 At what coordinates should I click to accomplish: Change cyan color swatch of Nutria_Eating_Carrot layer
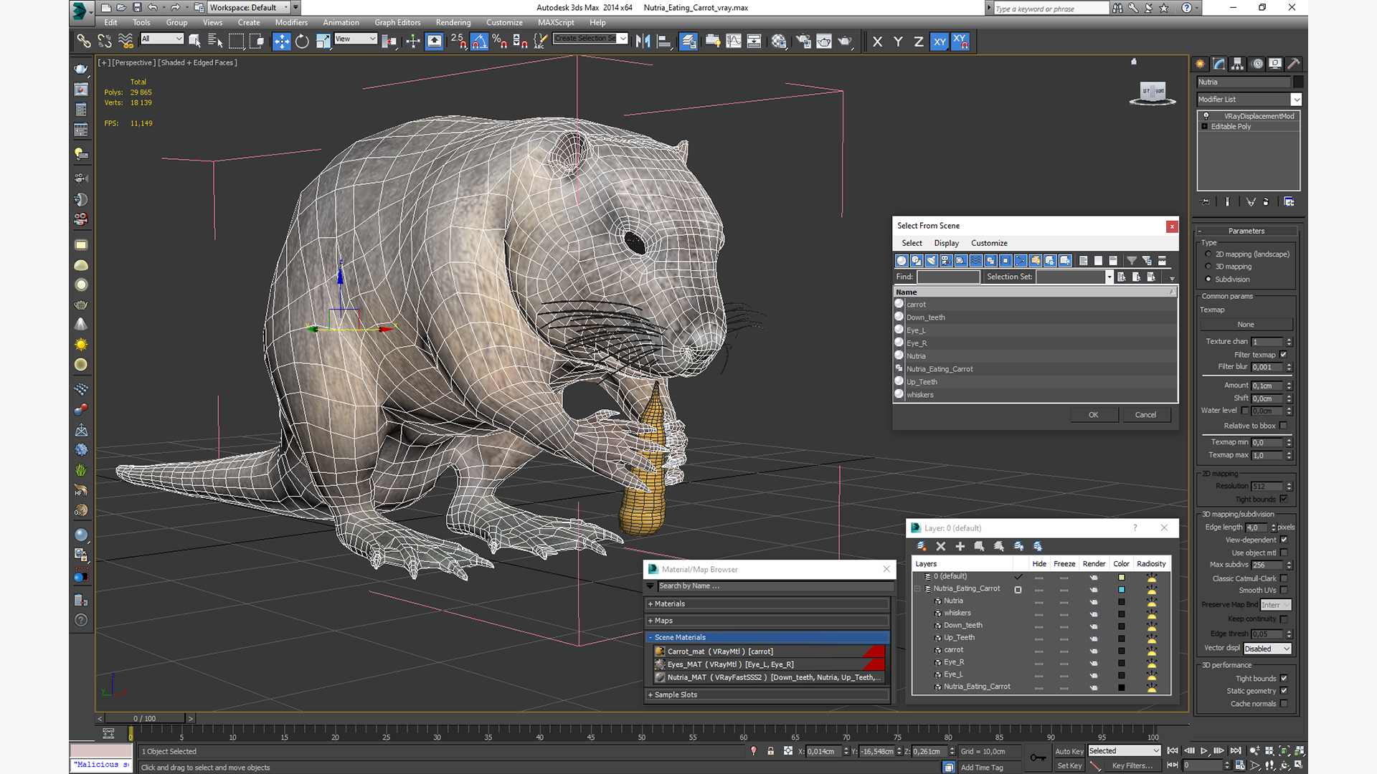coord(1121,590)
